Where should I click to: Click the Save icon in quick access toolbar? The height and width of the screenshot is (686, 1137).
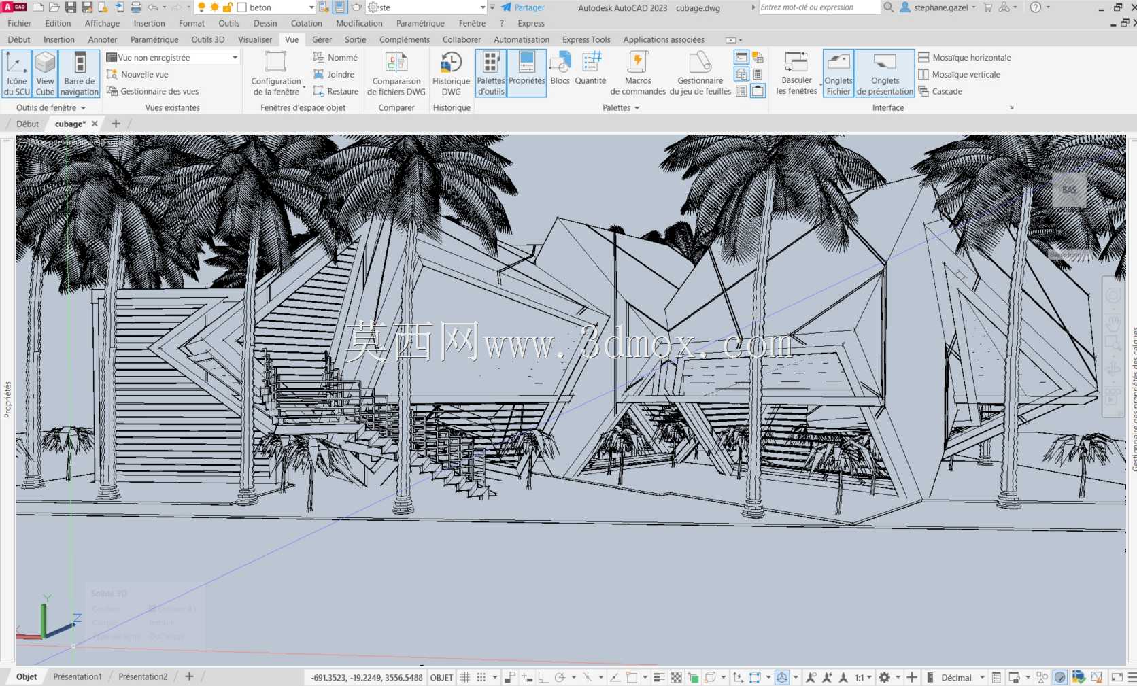pos(71,7)
